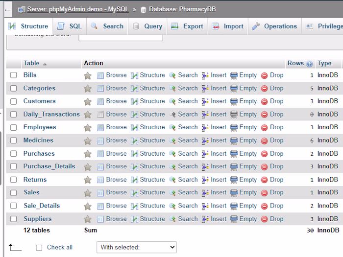Switch to the Import tab
343x257 pixels.
click(228, 26)
